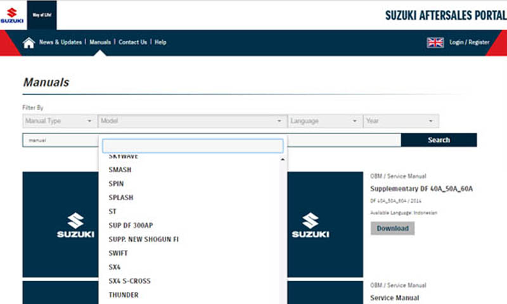Go to the home page icon
The image size is (507, 304).
pos(29,42)
